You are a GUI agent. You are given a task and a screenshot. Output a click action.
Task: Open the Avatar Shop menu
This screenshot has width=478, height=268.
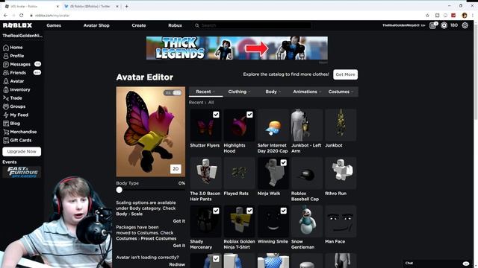tap(96, 25)
